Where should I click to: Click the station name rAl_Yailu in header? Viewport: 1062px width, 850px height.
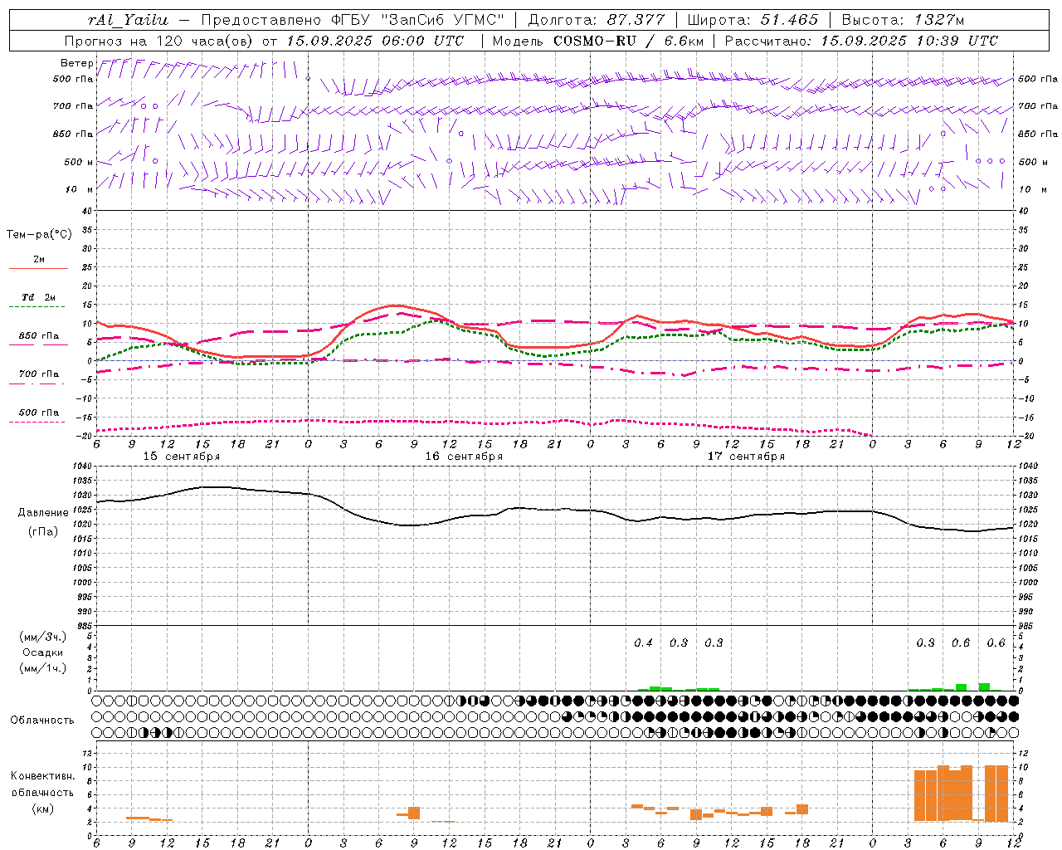pyautogui.click(x=127, y=20)
